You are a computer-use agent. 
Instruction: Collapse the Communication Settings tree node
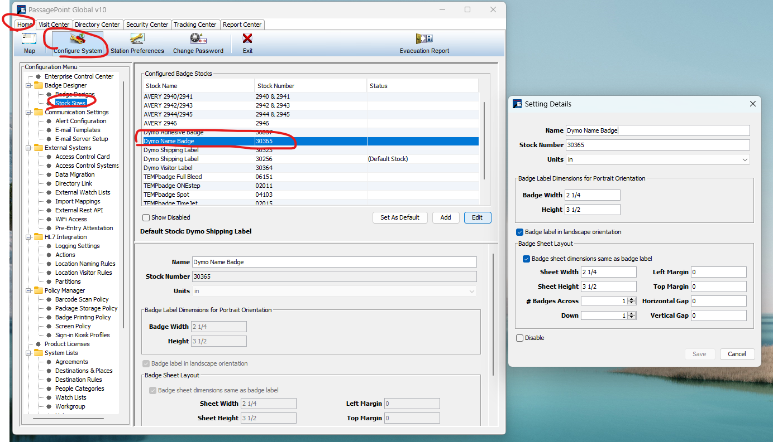[28, 112]
